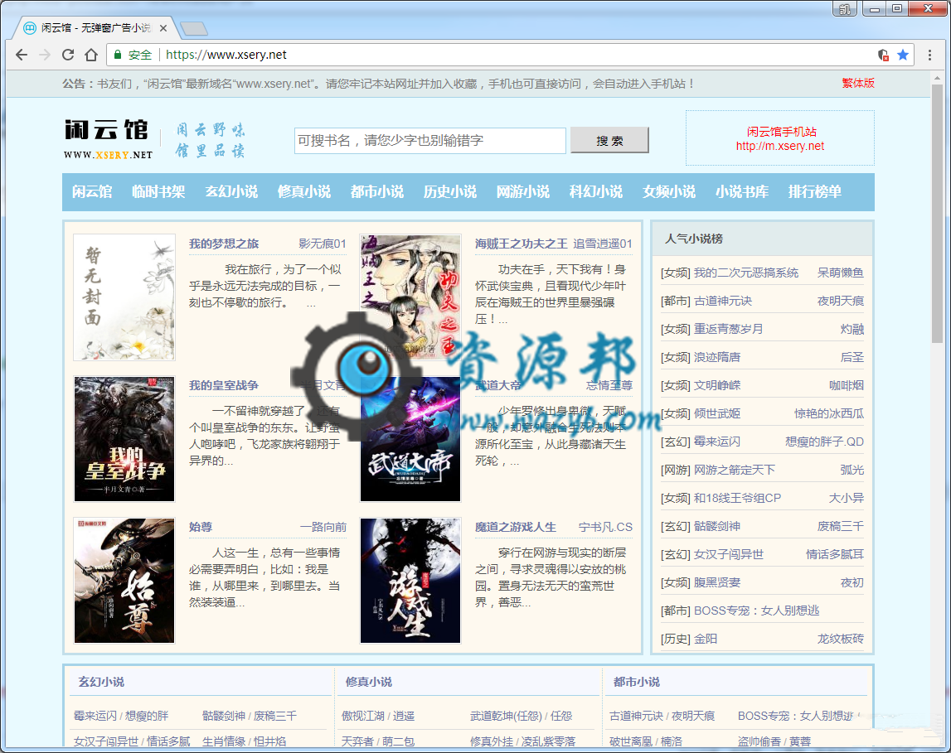Open 古道神元诀 in popularity list
Image resolution: width=951 pixels, height=753 pixels.
tap(722, 301)
